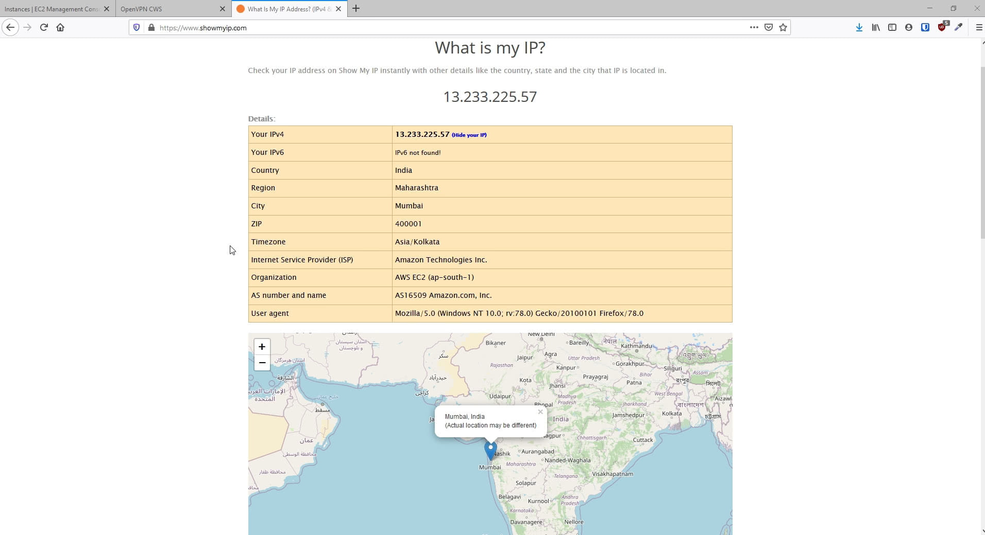This screenshot has width=985, height=535.
Task: Click the tracking protection shield
Action: tap(136, 27)
